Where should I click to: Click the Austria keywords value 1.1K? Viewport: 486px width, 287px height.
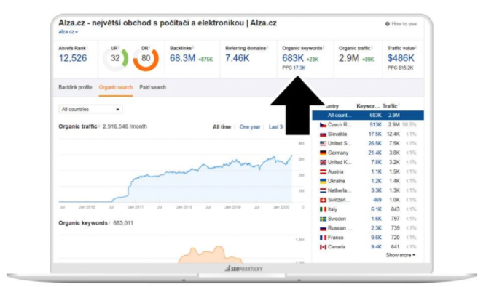[x=376, y=171]
